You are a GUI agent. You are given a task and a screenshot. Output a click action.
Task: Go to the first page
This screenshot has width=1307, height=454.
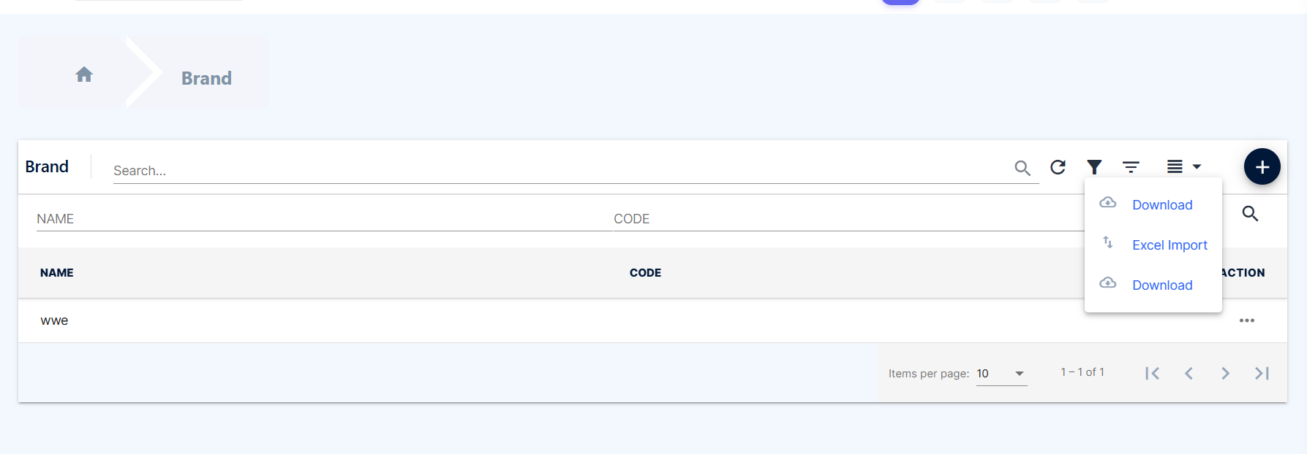(x=1152, y=374)
